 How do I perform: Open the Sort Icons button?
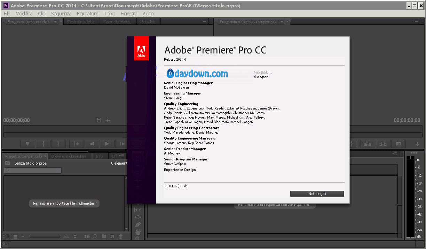[x=75, y=236]
